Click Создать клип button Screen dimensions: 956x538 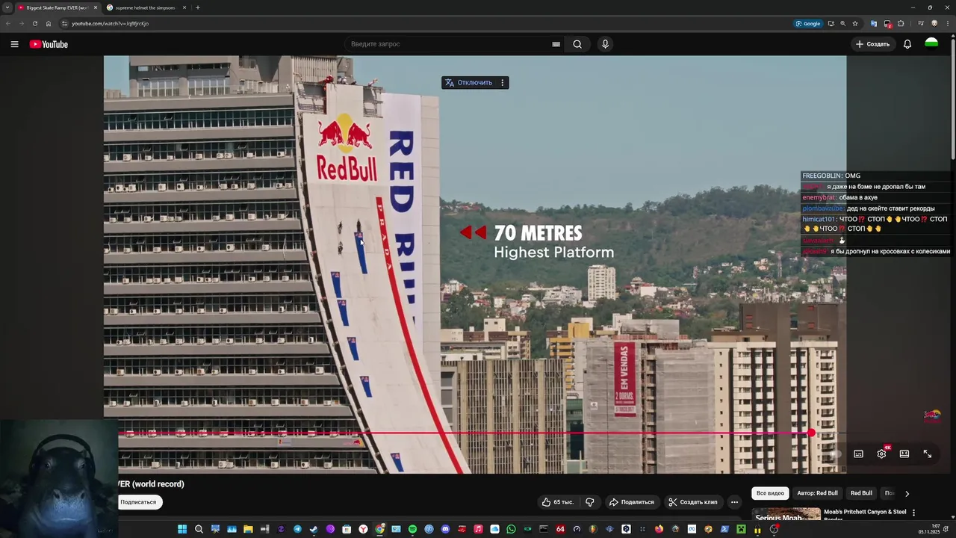693,502
